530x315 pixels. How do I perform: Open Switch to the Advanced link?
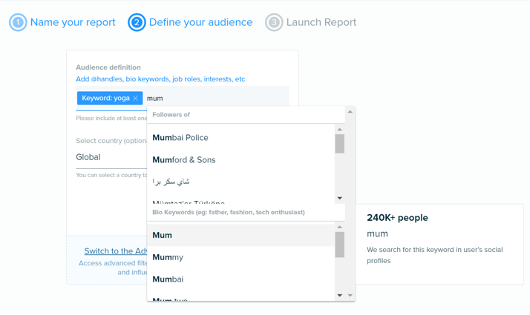(x=116, y=251)
